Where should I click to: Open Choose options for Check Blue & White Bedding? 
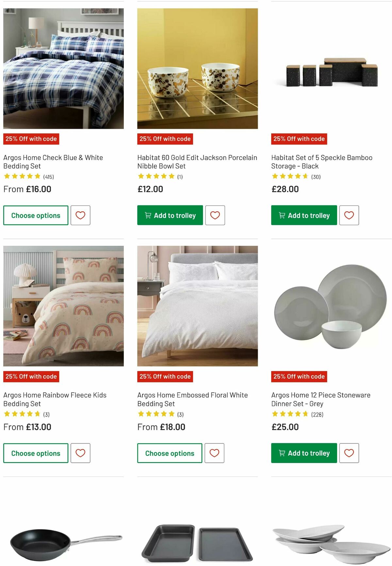click(35, 215)
